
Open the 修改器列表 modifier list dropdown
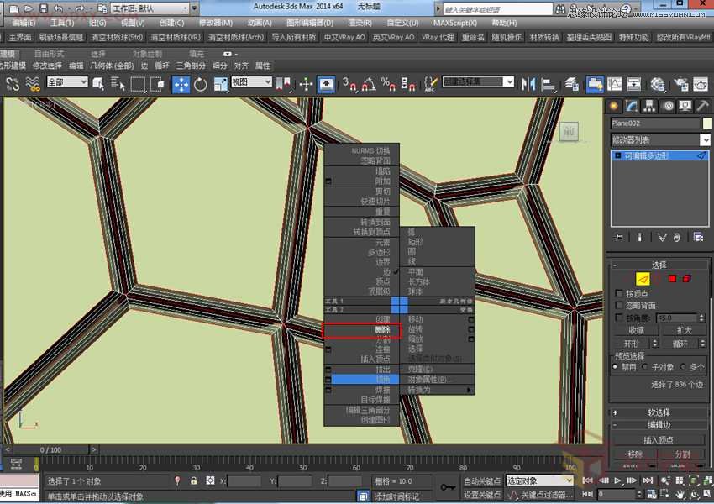(x=660, y=139)
